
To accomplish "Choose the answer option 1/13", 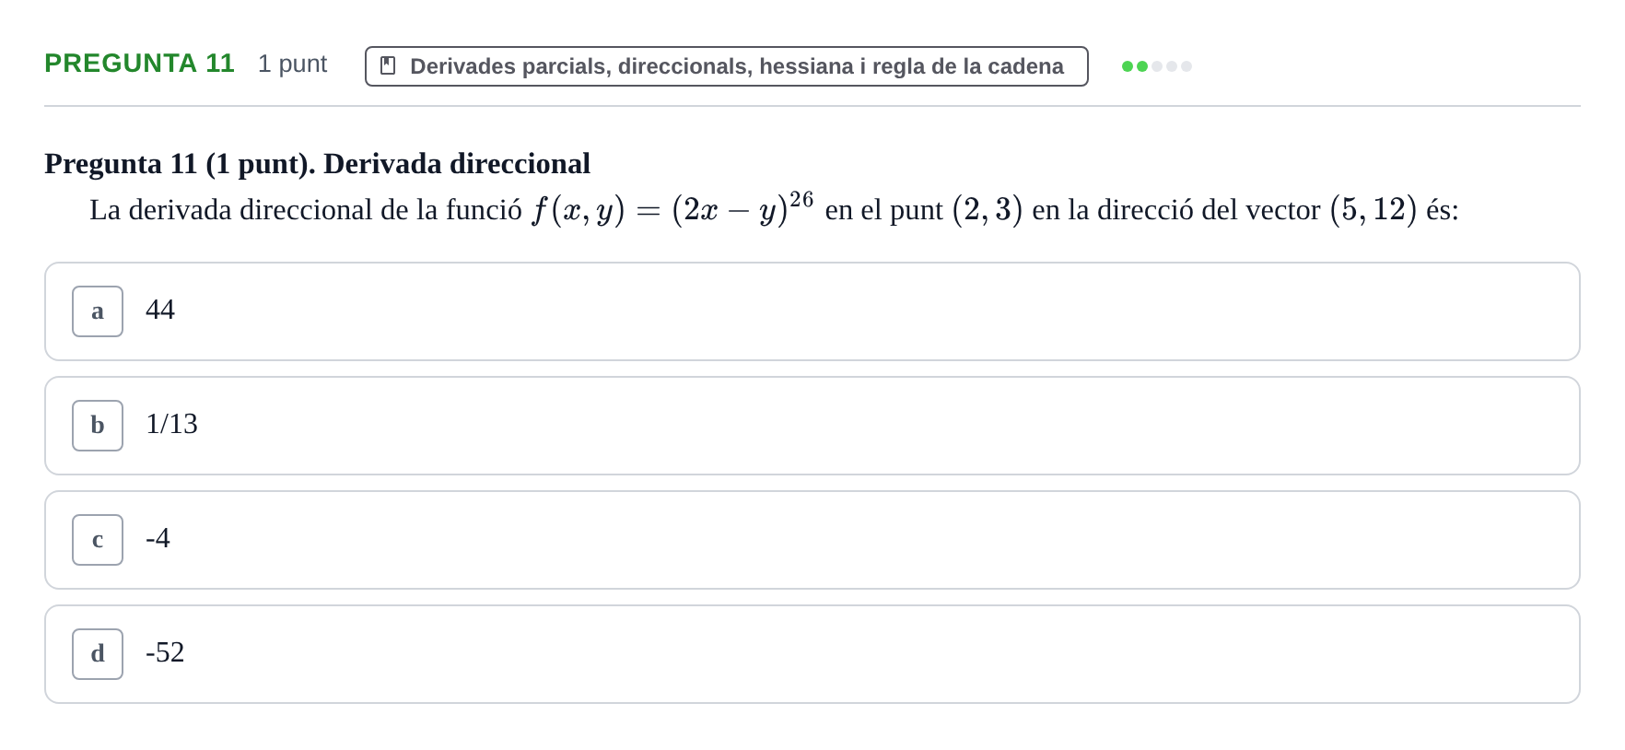I will click(812, 426).
